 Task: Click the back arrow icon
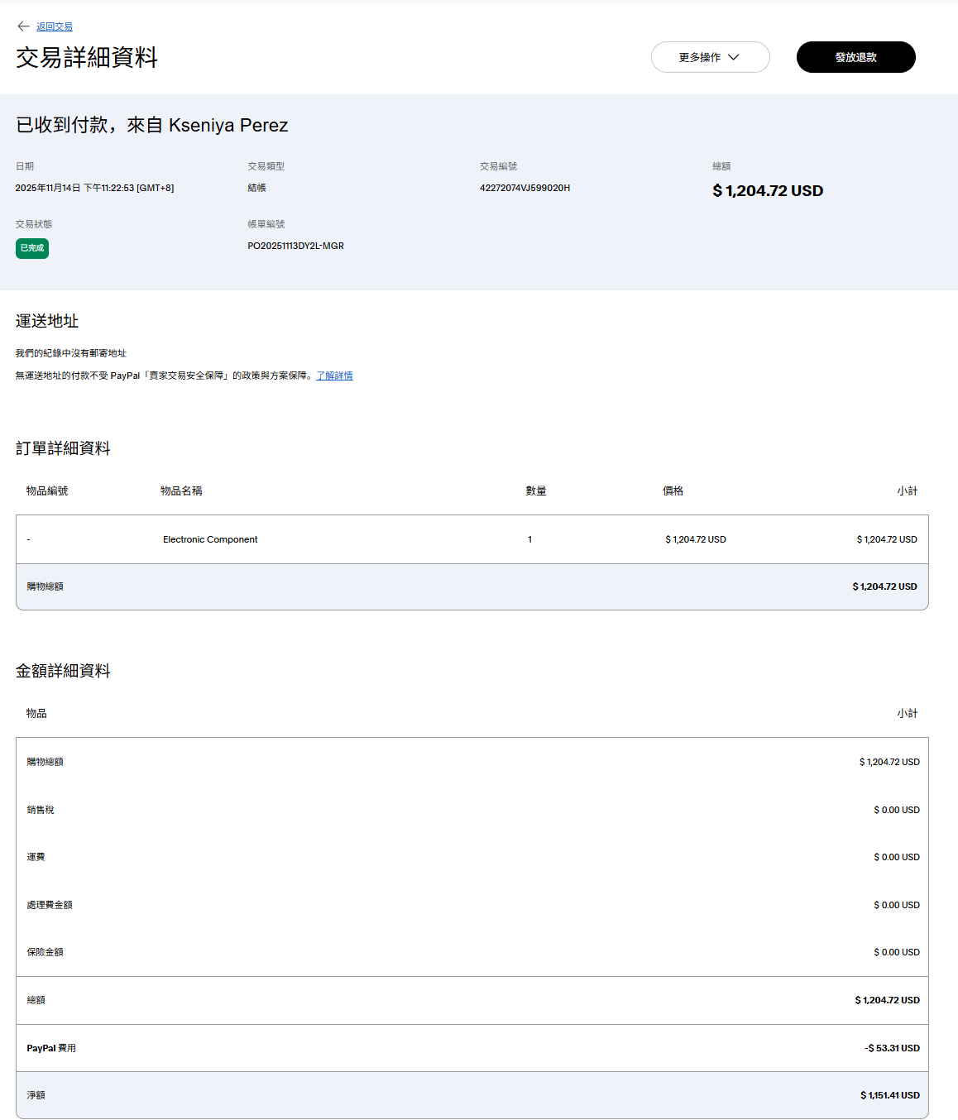23,26
